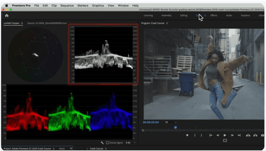Viewport: 266px width, 151px height.
Task: Switch to the Audio workspace
Action: (229, 15)
